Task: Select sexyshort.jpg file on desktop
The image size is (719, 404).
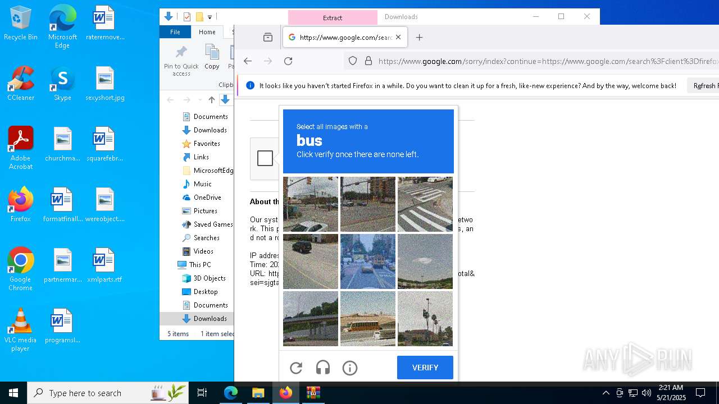Action: pos(105,84)
